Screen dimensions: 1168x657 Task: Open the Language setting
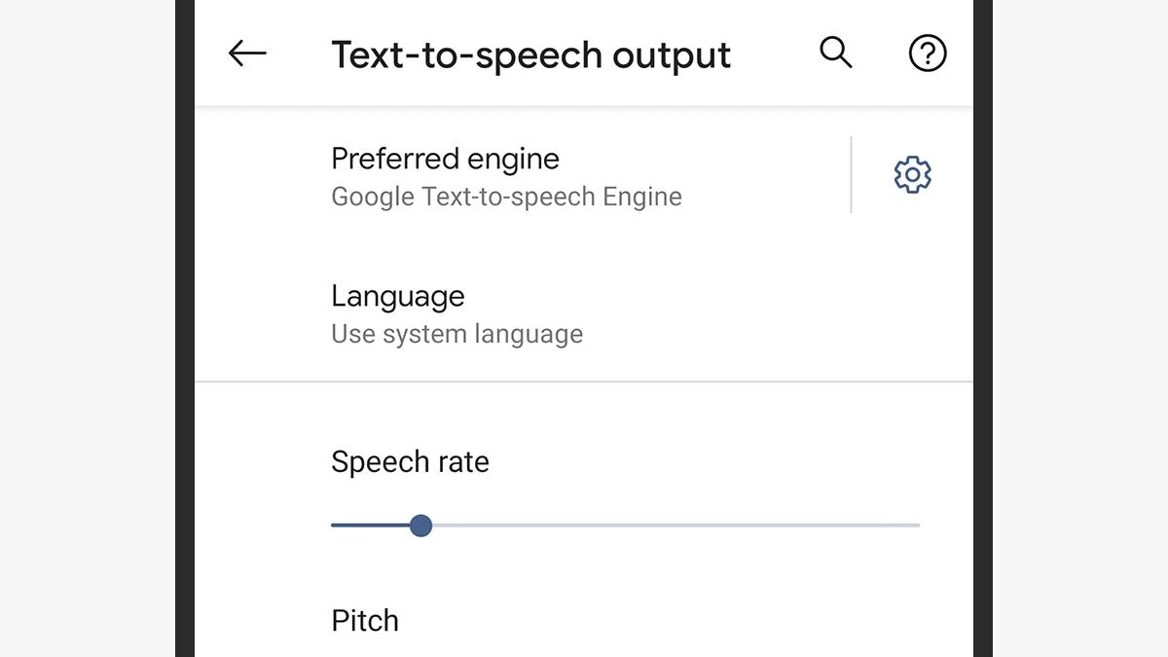pos(398,296)
